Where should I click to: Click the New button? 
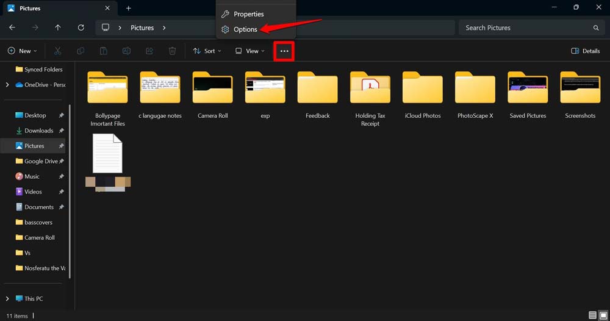pos(22,51)
